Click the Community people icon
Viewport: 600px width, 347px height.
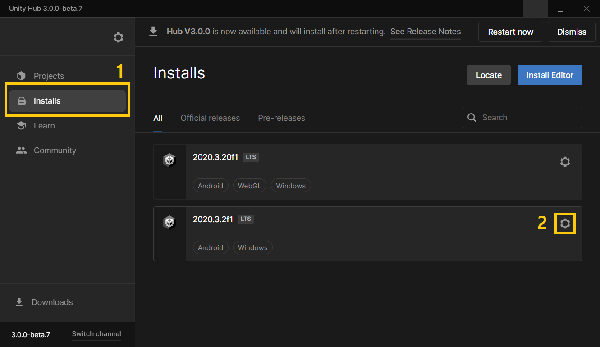21,151
